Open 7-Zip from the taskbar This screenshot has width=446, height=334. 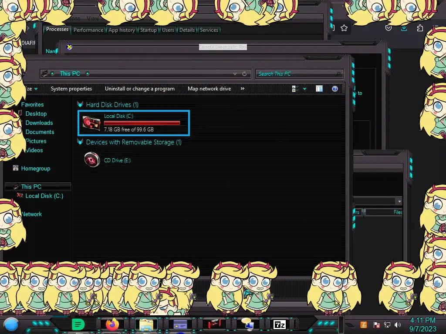click(280, 324)
